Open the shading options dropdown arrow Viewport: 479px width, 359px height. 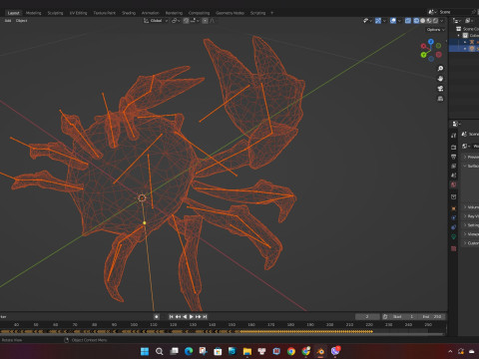pyautogui.click(x=442, y=21)
